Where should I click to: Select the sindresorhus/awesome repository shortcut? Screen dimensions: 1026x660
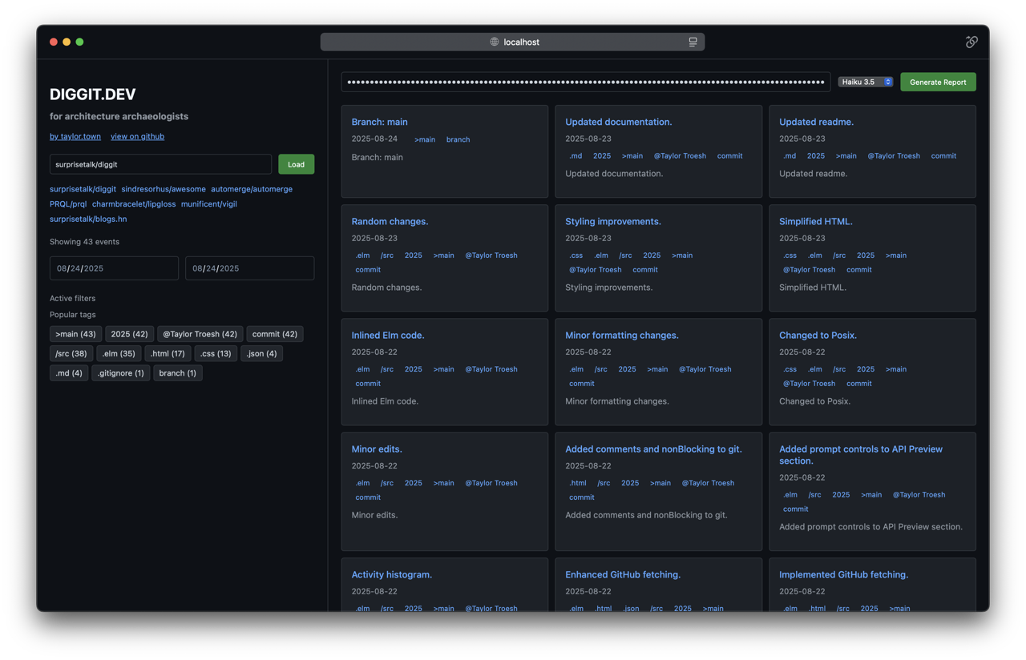164,189
